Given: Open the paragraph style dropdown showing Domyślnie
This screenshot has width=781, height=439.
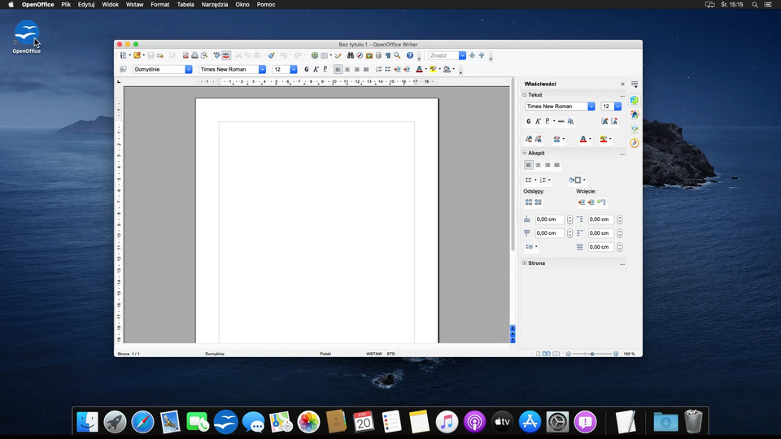Looking at the screenshot, I should (189, 69).
